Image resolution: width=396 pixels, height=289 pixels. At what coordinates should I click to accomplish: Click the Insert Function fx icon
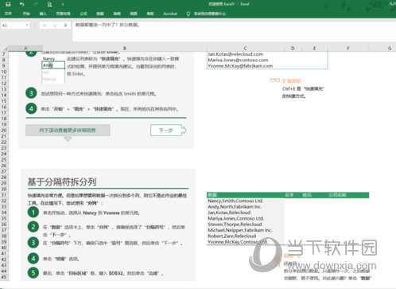tap(65, 25)
